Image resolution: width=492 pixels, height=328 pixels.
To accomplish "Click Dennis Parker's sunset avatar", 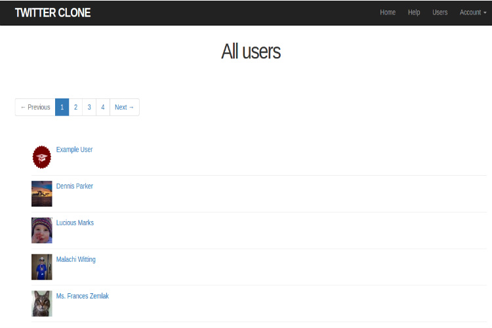I will coord(41,194).
